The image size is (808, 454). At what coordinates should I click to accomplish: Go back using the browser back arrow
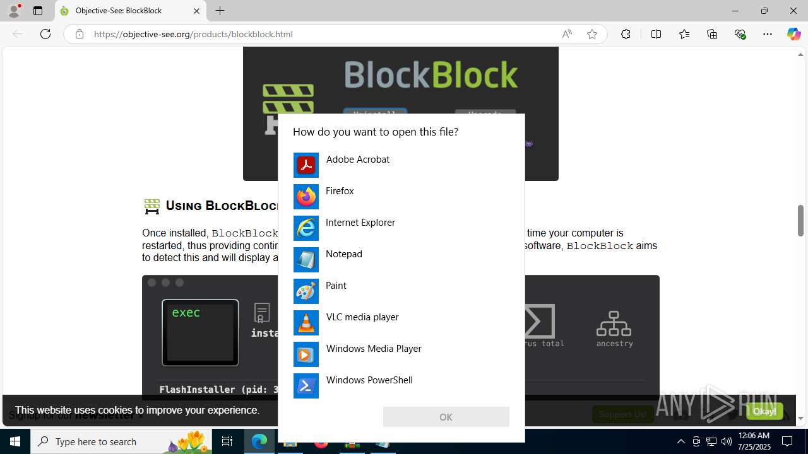coord(18,34)
